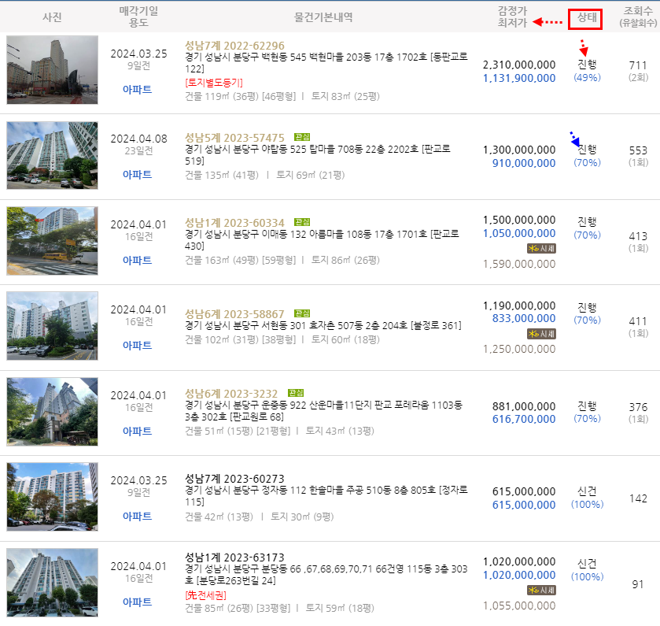Open case link 성남7계 2022-62296

(x=234, y=46)
